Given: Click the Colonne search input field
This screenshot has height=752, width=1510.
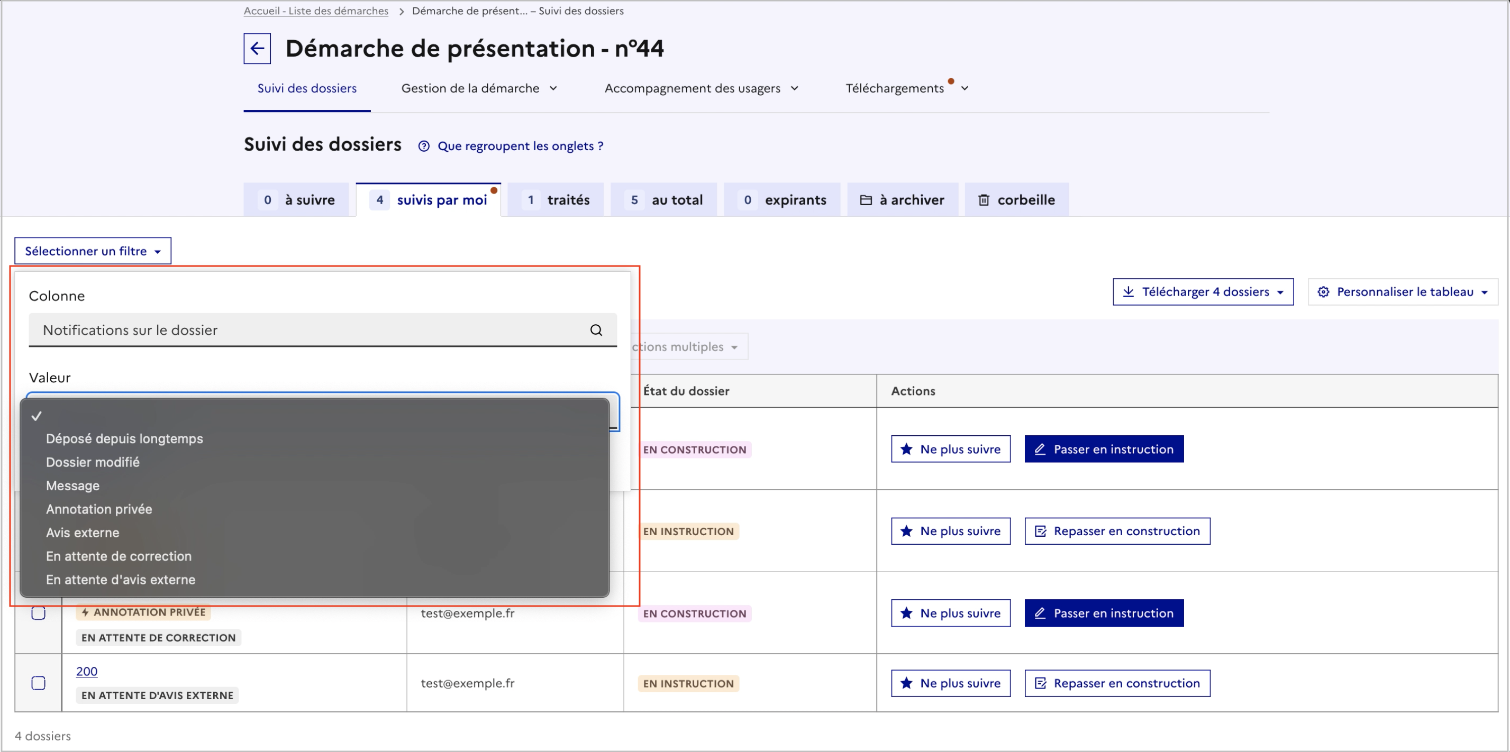Looking at the screenshot, I should pyautogui.click(x=311, y=330).
